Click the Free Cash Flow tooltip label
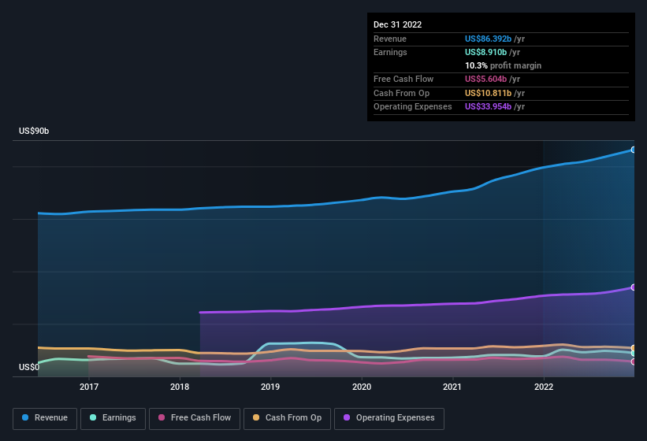This screenshot has width=647, height=441. click(403, 79)
